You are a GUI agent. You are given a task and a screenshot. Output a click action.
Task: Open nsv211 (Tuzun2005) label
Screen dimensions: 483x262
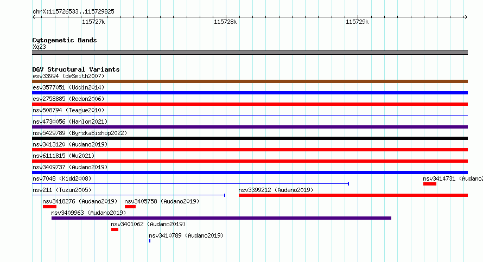point(62,190)
